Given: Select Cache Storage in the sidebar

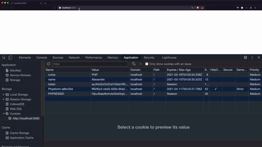Looking at the screenshot, I should point(17,133).
